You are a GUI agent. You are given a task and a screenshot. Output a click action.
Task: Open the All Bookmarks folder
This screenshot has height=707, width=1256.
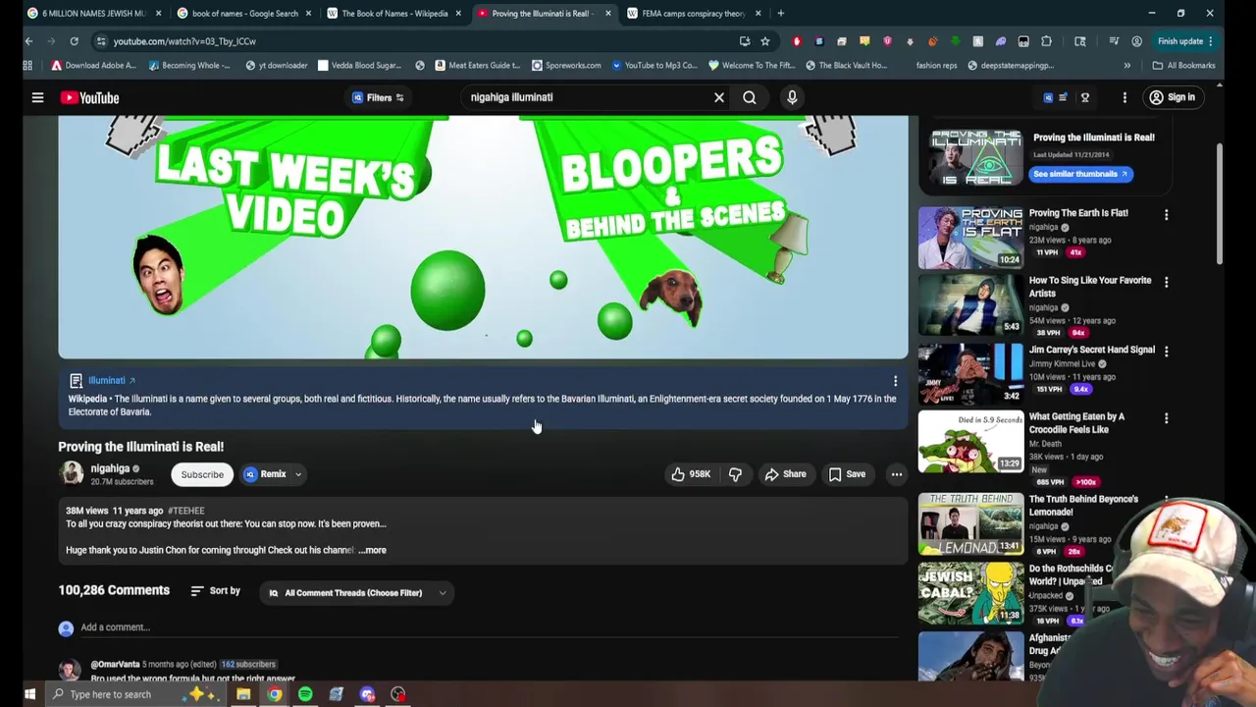(x=1183, y=66)
